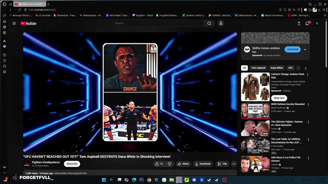Reload the page with the refresh icon

point(19,10)
